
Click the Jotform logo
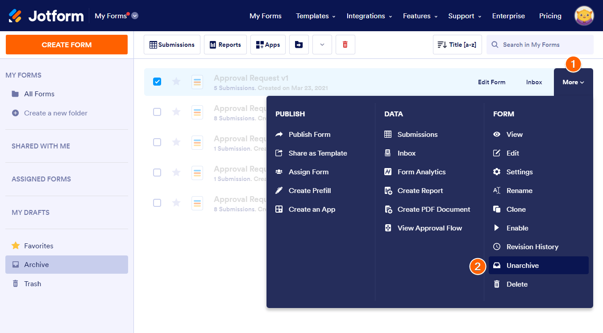[46, 16]
